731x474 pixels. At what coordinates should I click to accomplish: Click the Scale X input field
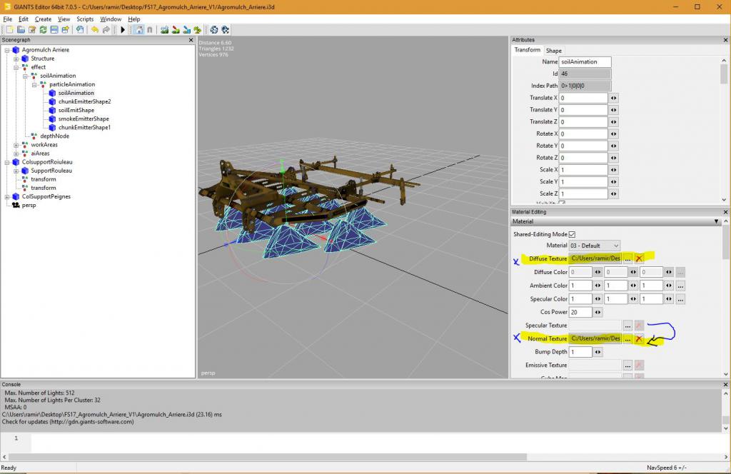(583, 170)
